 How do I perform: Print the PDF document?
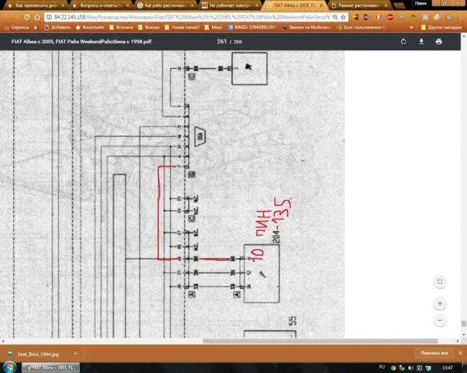pos(439,42)
